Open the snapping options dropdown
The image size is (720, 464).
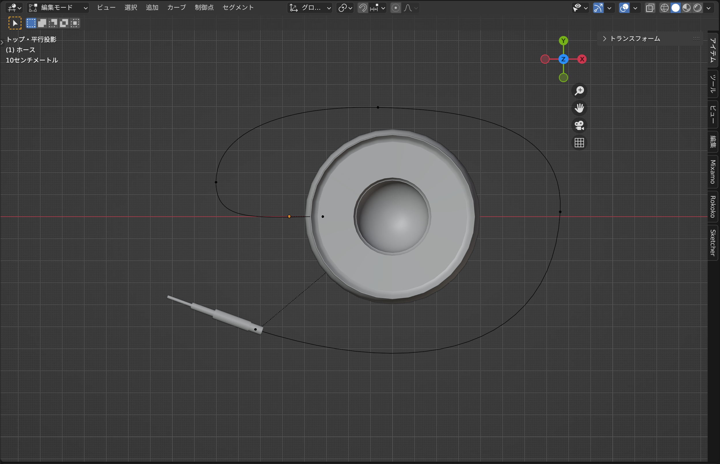[x=378, y=8]
